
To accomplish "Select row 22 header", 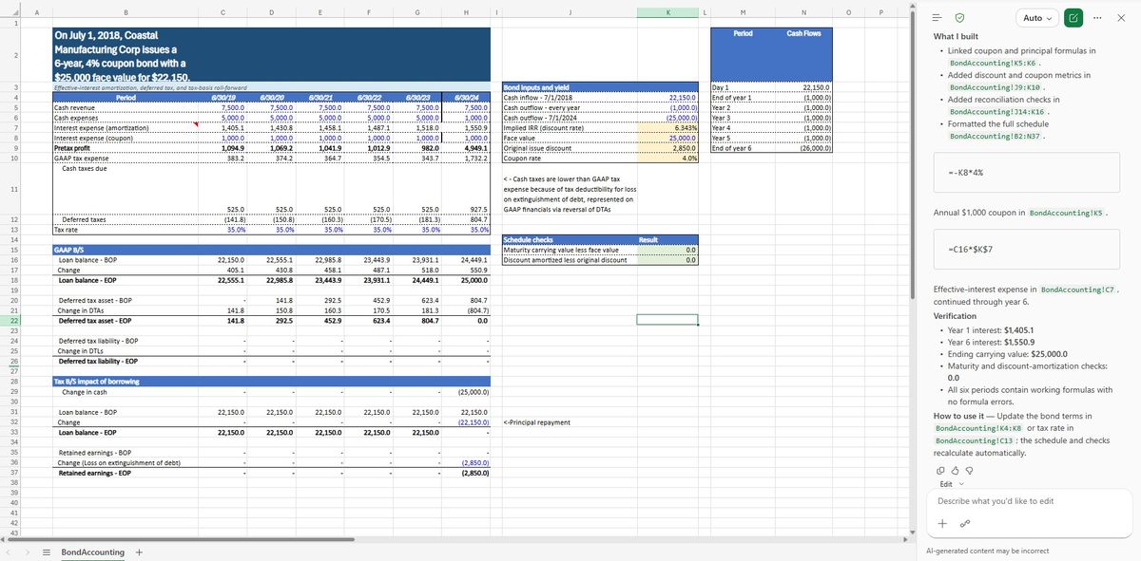I will click(13, 320).
